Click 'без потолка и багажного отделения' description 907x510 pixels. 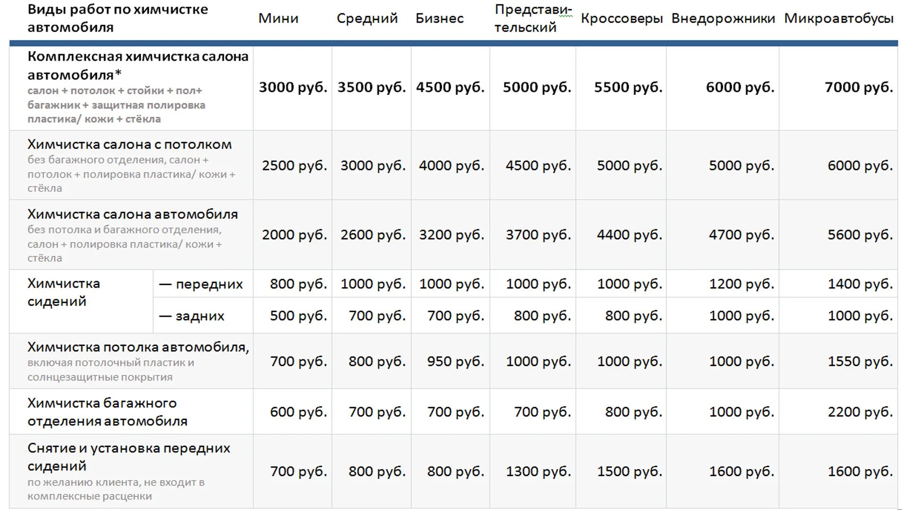pos(124,230)
